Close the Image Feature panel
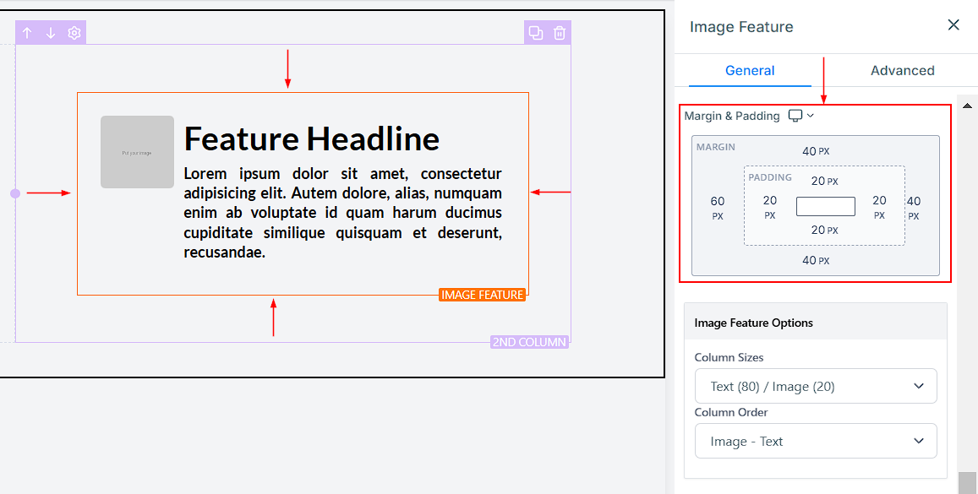 click(953, 25)
